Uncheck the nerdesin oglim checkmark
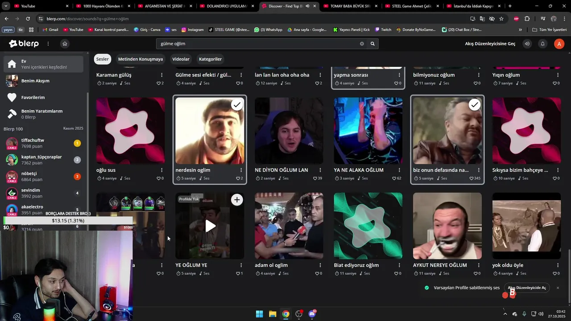Screen dimensions: 571x321 (x=237, y=105)
